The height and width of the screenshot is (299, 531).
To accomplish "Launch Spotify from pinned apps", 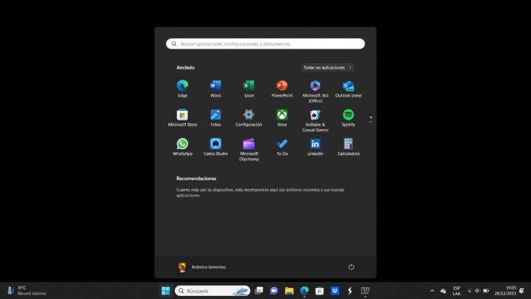I will point(348,118).
